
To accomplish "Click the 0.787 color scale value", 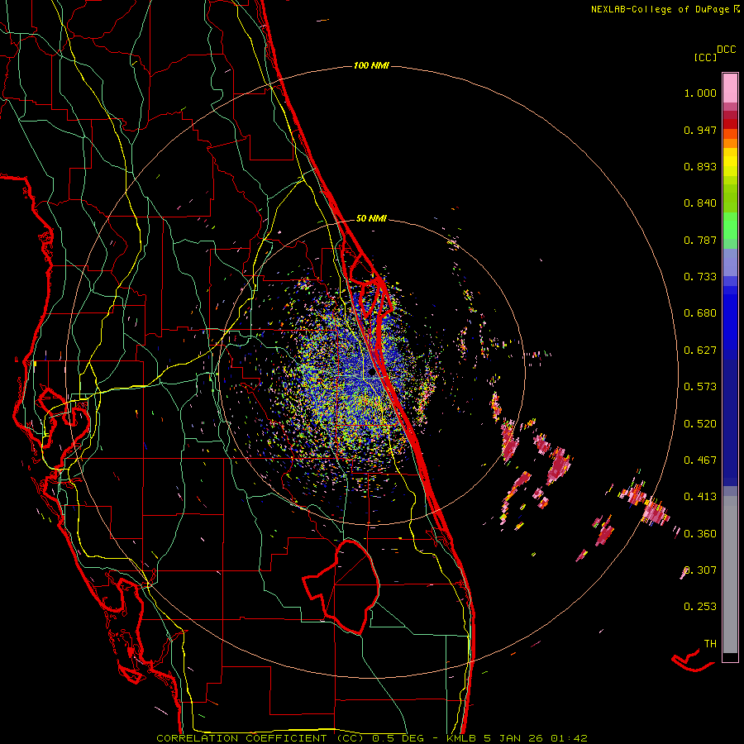I will pos(700,240).
